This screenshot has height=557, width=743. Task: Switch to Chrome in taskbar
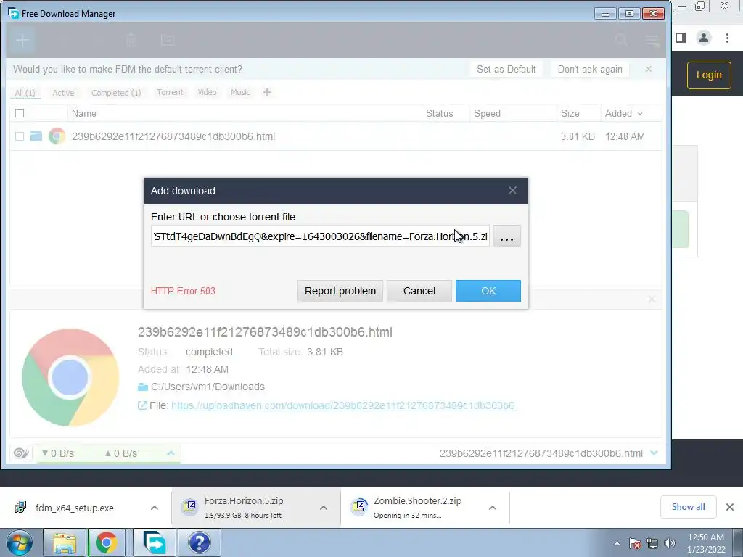pyautogui.click(x=106, y=542)
